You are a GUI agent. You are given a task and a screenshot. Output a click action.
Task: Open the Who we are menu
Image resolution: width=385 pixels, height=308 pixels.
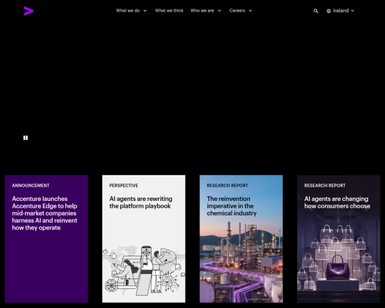coord(202,10)
